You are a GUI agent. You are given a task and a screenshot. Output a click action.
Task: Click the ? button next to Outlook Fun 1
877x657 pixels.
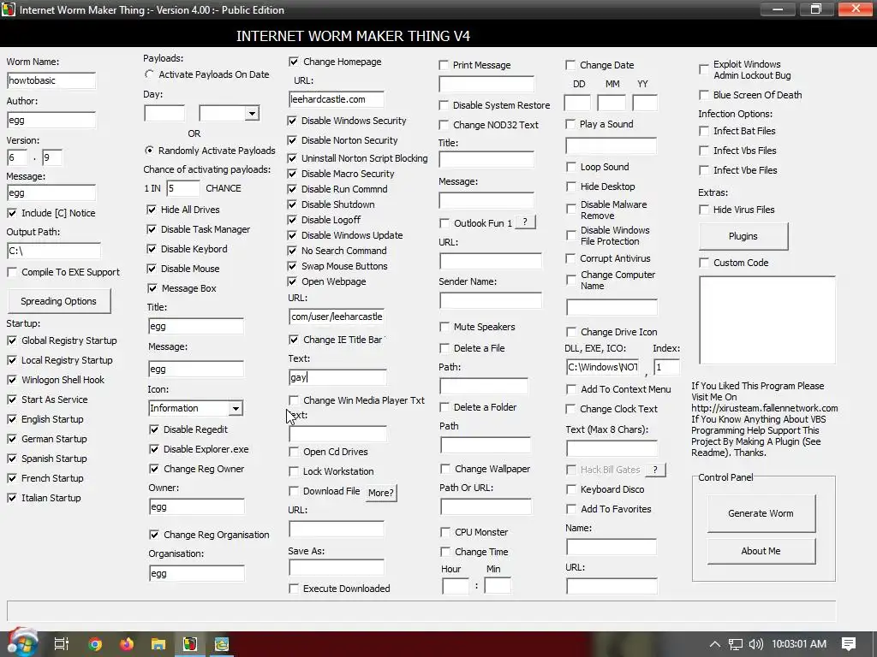click(x=525, y=222)
